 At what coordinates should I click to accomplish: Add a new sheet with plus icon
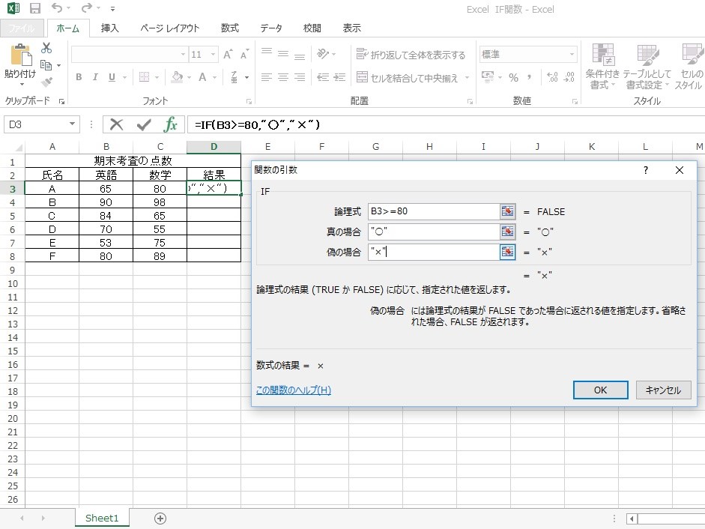point(160,519)
